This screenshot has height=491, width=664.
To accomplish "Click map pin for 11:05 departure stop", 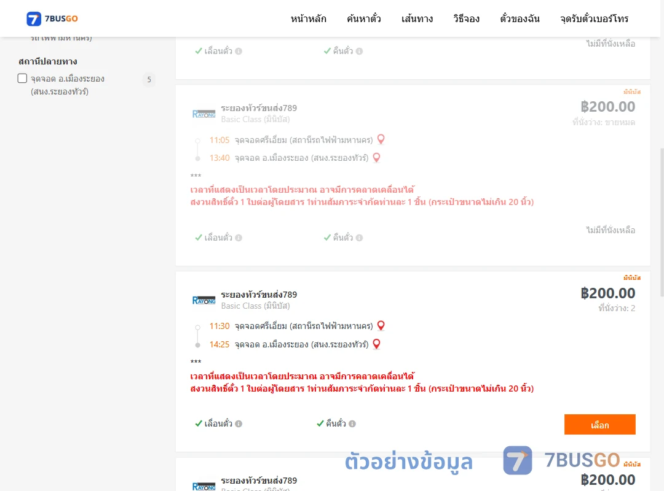I will click(x=381, y=139).
